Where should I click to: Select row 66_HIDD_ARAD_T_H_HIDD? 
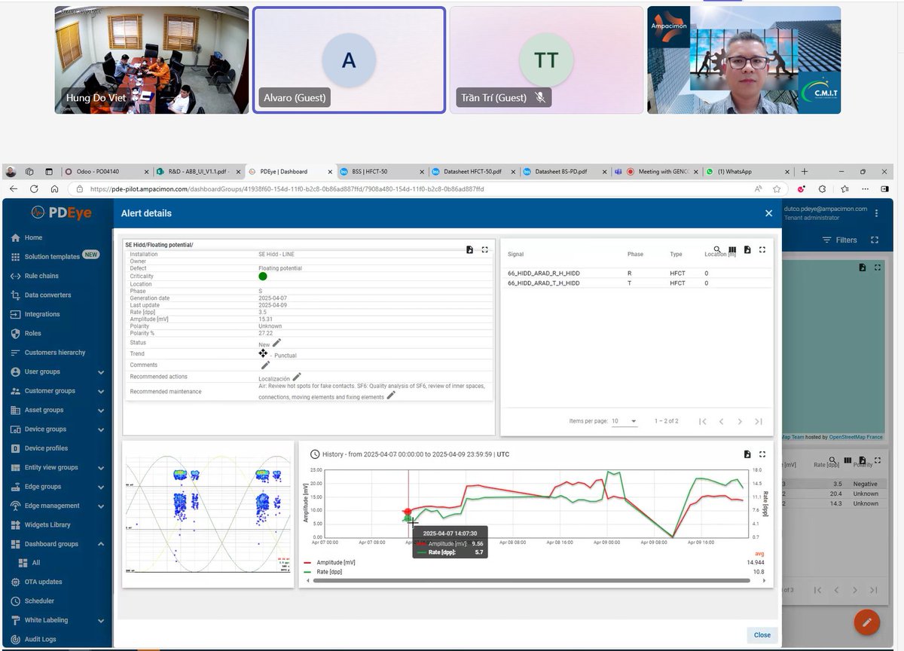pos(636,283)
